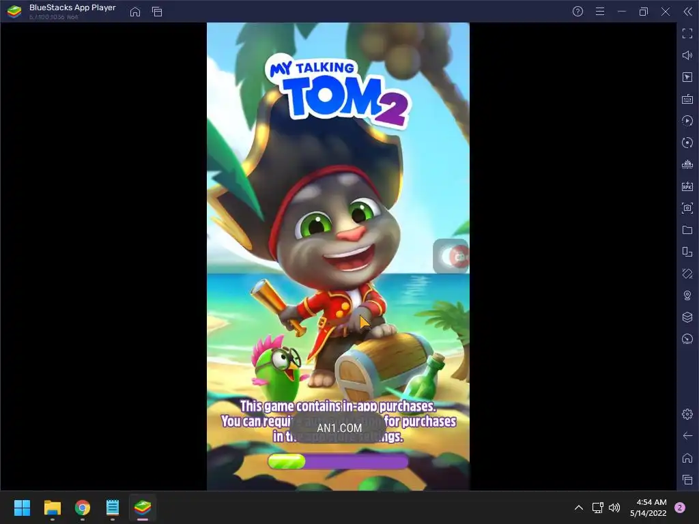Open the Windows Start menu
Image resolution: width=699 pixels, height=524 pixels.
point(23,508)
